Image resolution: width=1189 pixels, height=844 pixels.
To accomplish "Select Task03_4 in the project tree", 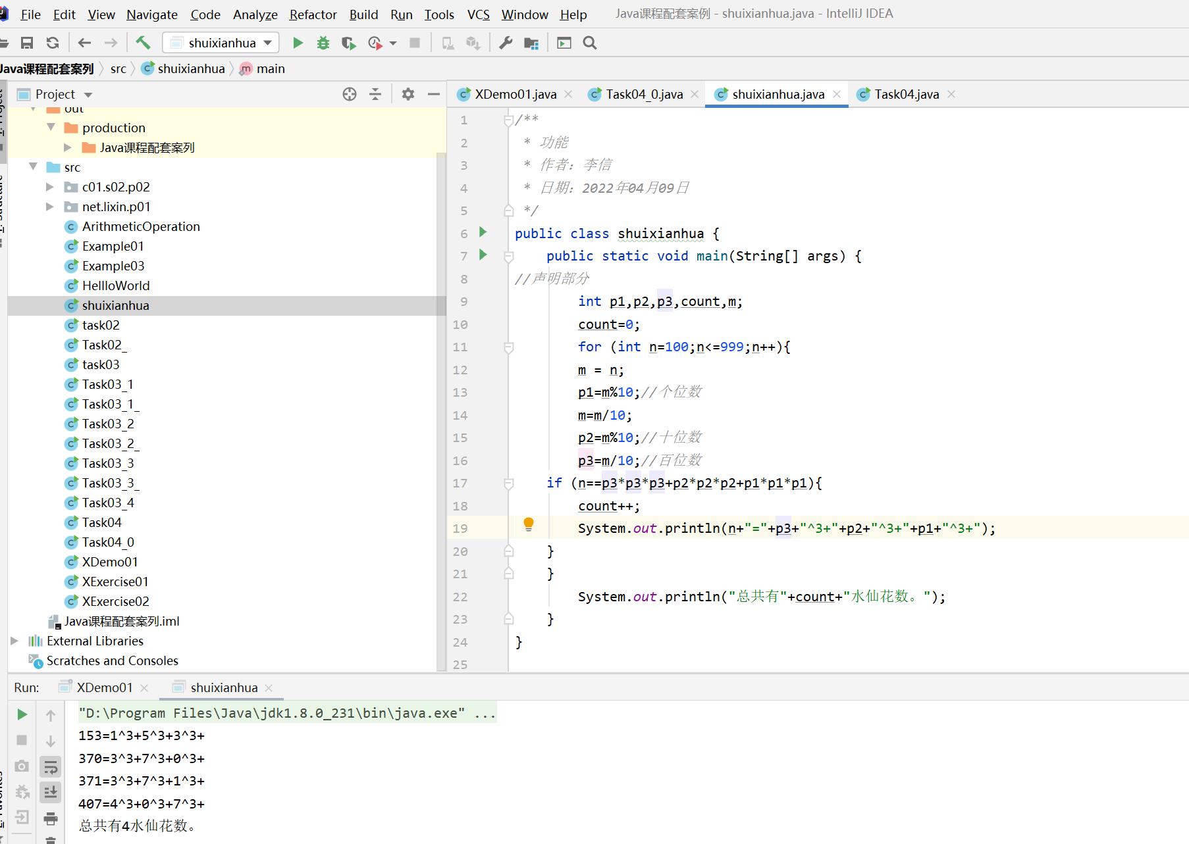I will [108, 503].
